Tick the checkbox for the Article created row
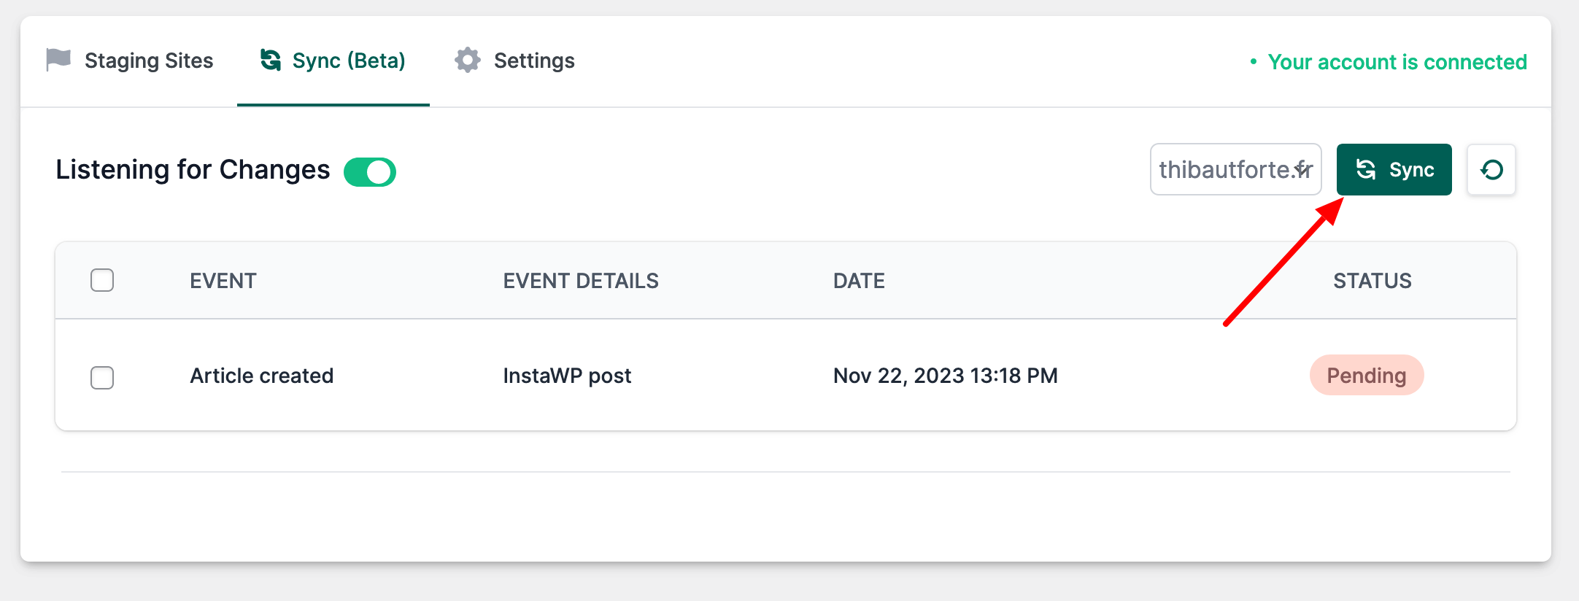Screen dimensions: 1579x601 [102, 377]
